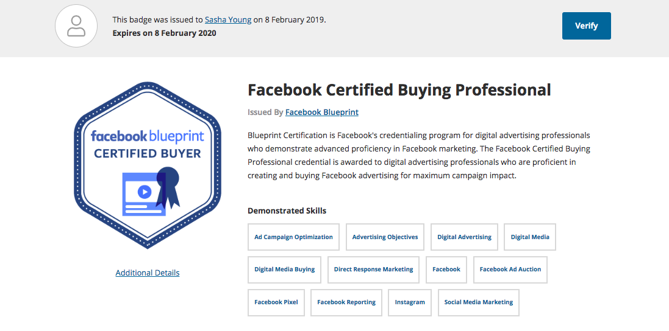The image size is (669, 331).
Task: Open Sasha Young's profile link
Action: [x=228, y=19]
